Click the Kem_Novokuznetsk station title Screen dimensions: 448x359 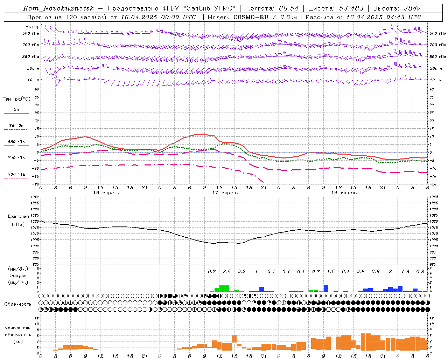pos(58,8)
